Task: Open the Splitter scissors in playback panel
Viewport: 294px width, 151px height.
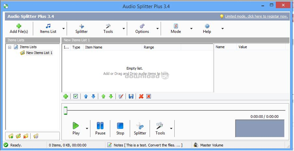Action: [x=140, y=129]
